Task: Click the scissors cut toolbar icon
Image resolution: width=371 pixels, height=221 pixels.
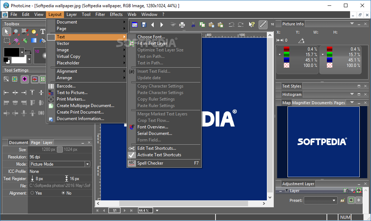Action: tap(193, 25)
